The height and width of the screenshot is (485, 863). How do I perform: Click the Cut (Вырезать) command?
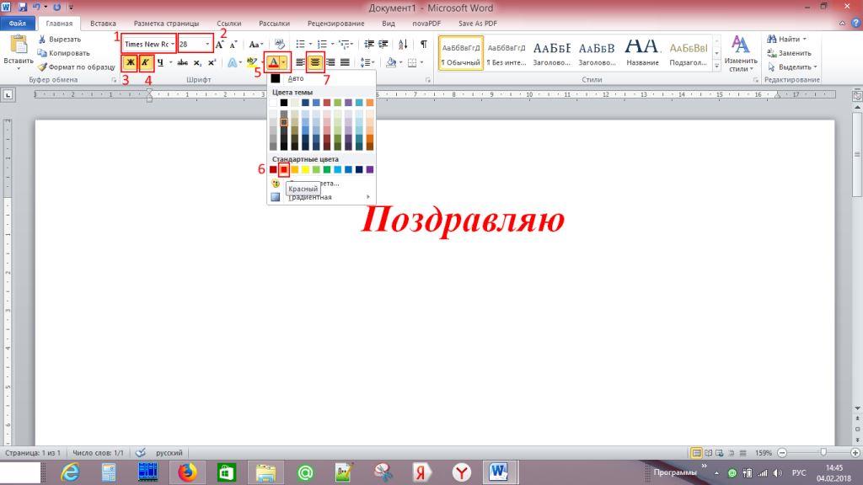(60, 39)
